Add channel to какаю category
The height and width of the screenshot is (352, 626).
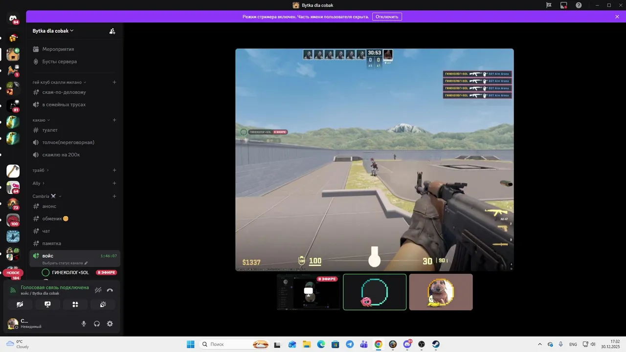pos(114,120)
